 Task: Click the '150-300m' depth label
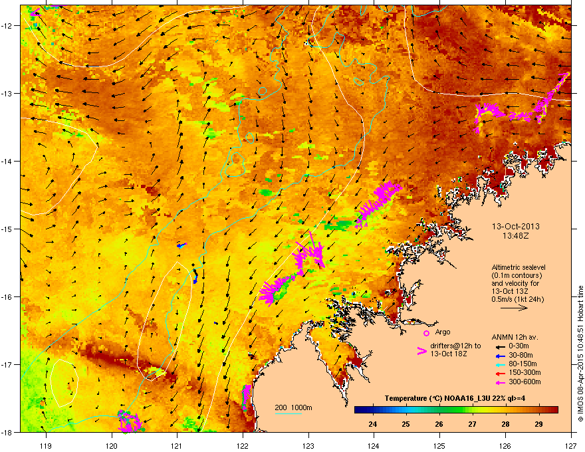(525, 372)
